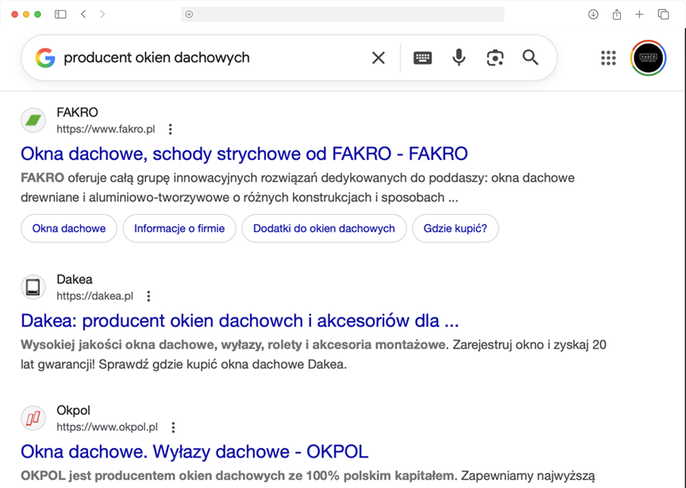Click the https://www.okpol.pl URL text
The image size is (686, 488).
coord(107,427)
